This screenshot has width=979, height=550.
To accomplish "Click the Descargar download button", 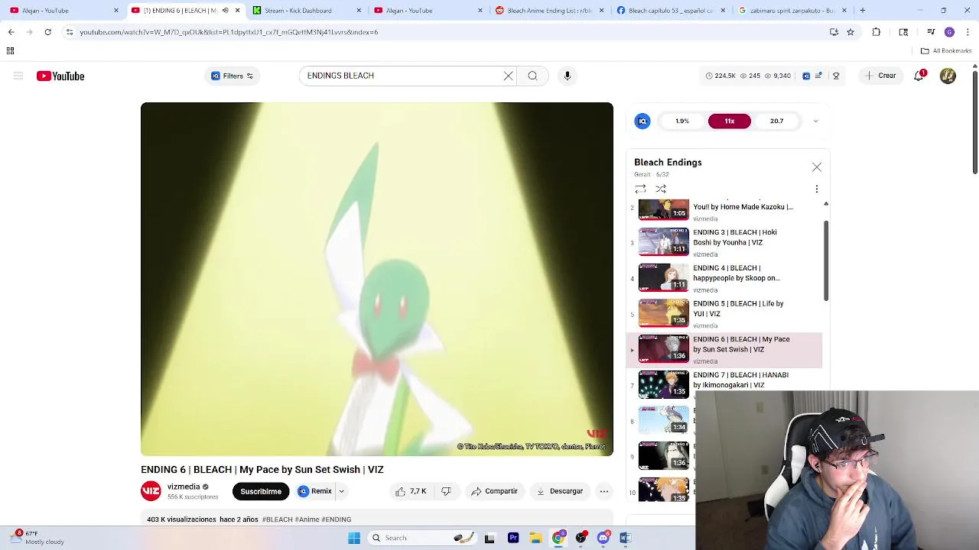I will 560,491.
